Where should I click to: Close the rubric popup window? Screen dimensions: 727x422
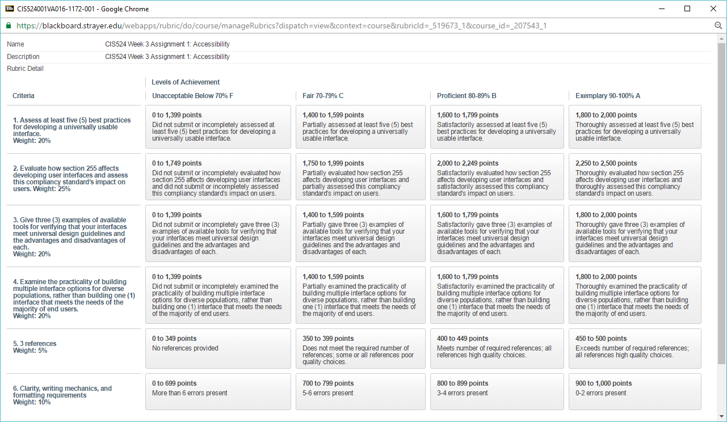713,9
